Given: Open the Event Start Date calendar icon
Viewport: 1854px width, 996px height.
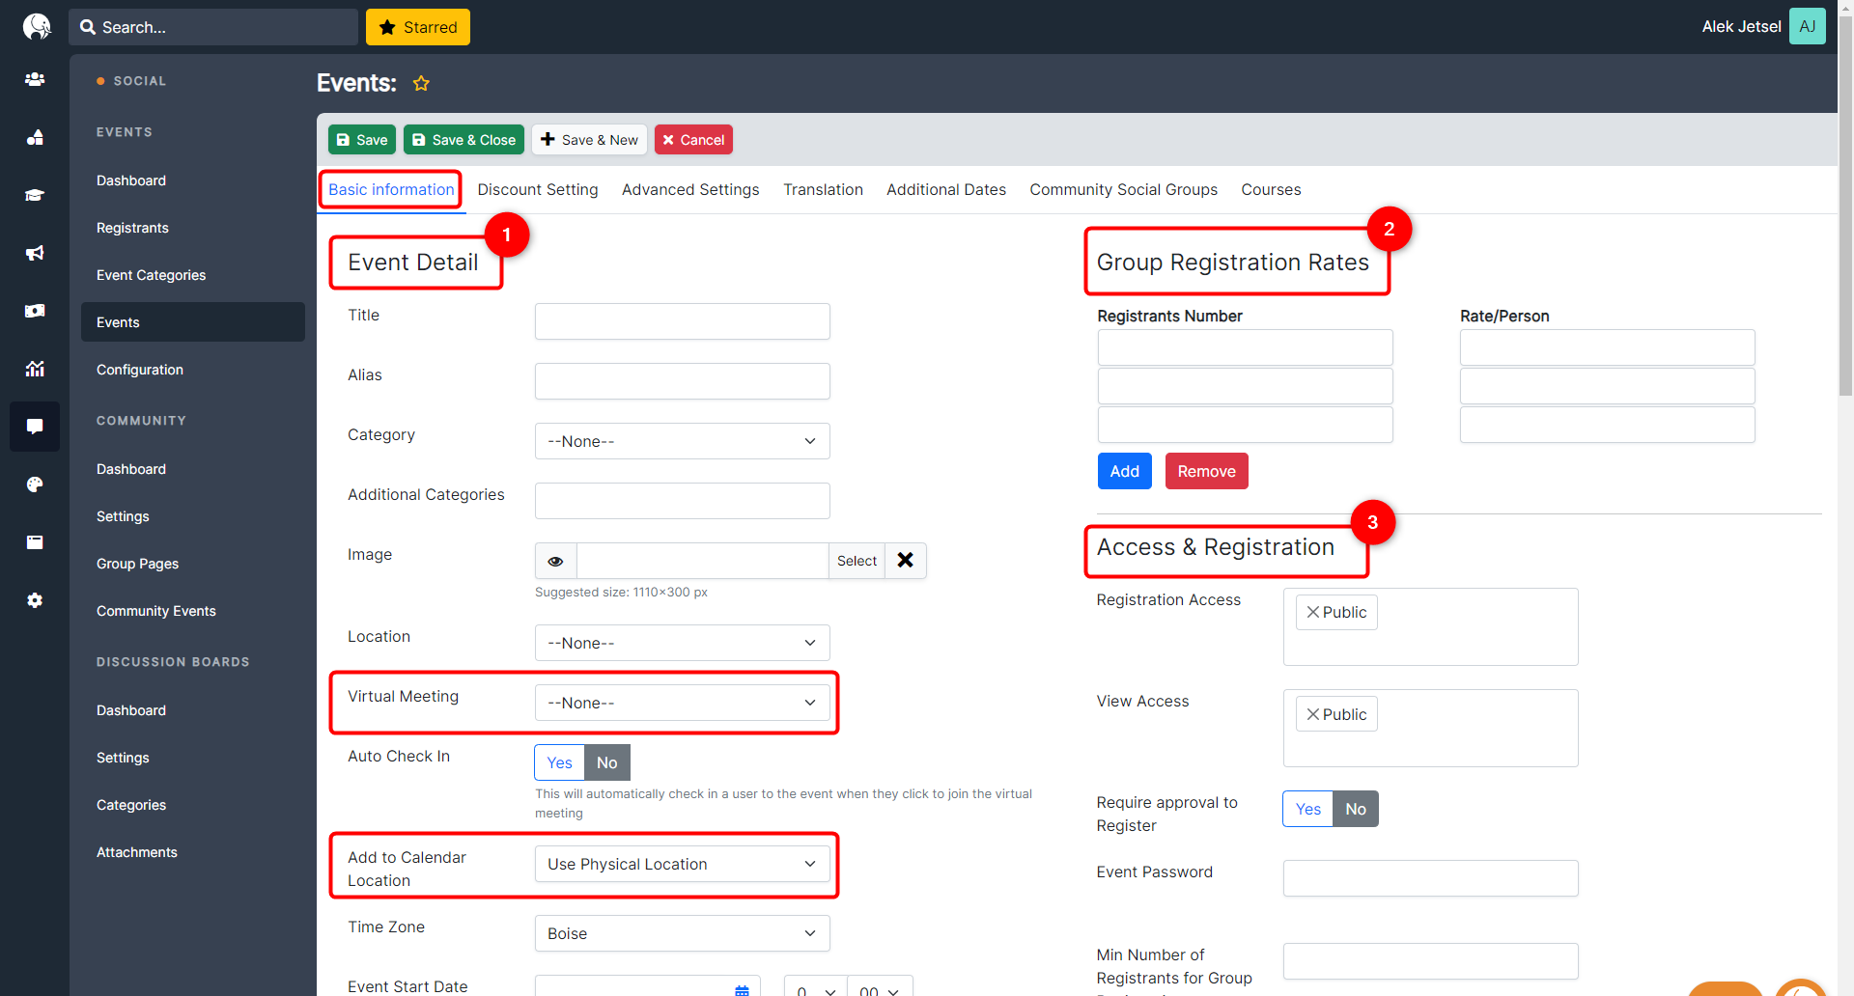Looking at the screenshot, I should (742, 989).
